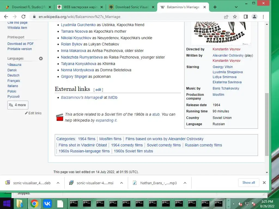
Task: Click the page vertical scrollbar thumb
Action: coord(267,124)
